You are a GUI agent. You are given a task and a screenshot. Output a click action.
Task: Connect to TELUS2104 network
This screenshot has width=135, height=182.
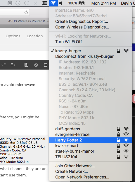(x=91, y=157)
